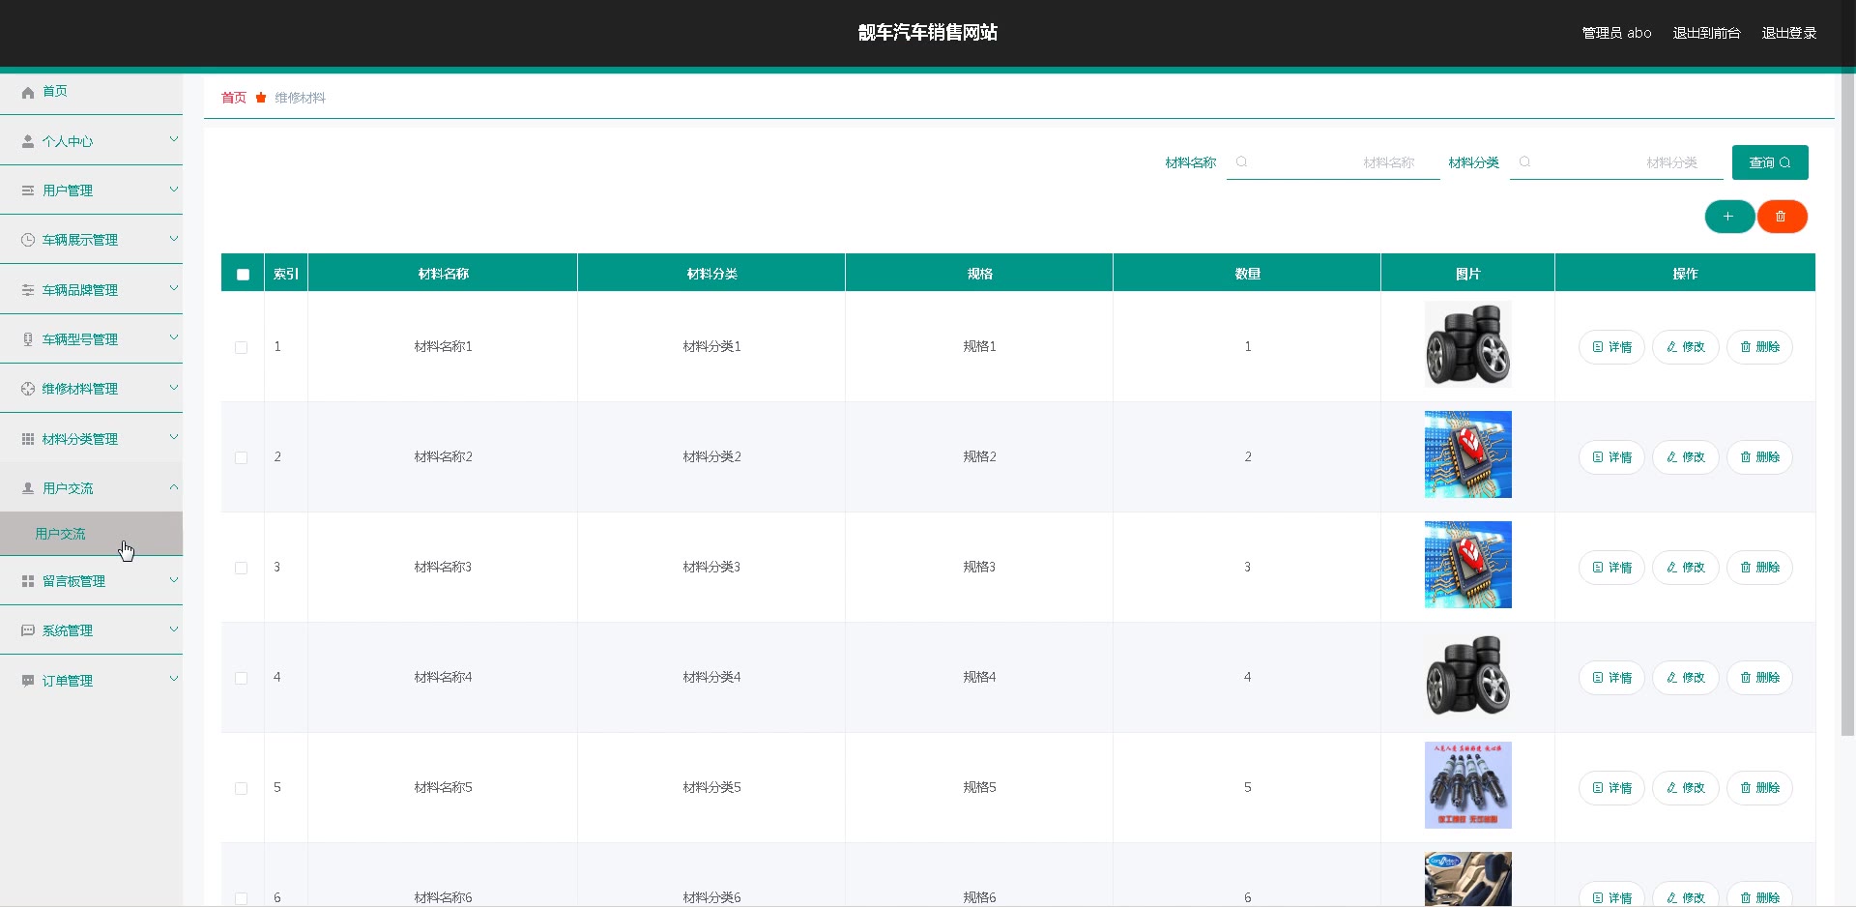
Task: Expand the 材料分类管理 menu chevron
Action: tap(174, 437)
